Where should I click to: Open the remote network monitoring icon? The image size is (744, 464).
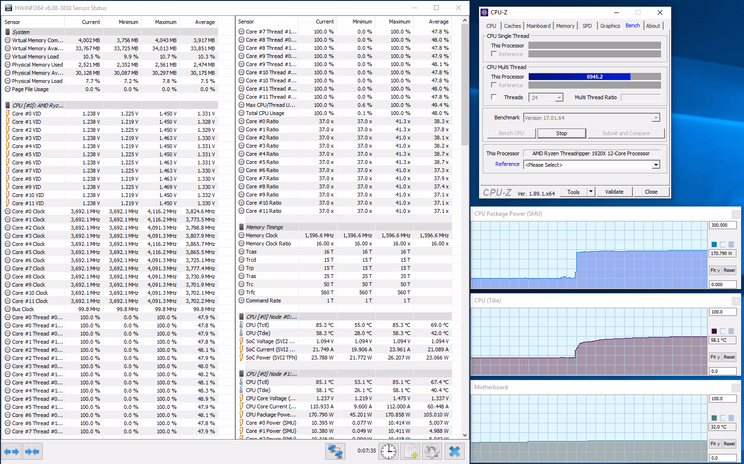click(x=335, y=452)
